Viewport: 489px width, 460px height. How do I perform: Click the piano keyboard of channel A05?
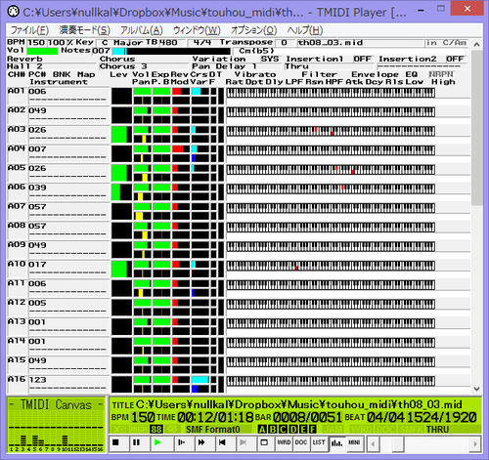331,170
